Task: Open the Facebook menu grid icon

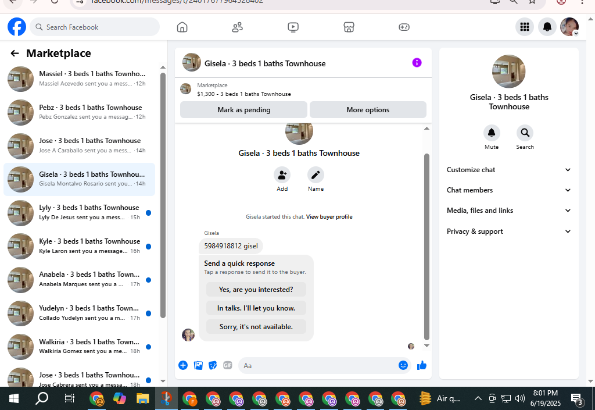Action: 525,27
